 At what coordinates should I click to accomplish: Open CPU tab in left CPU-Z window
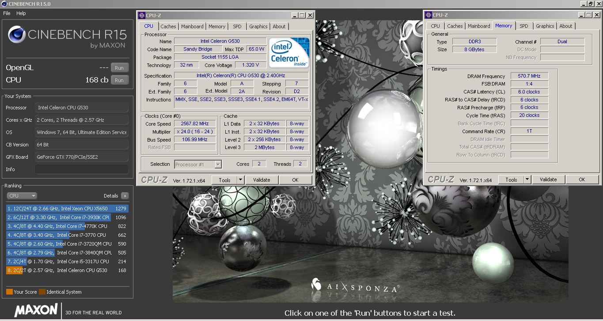pyautogui.click(x=148, y=26)
